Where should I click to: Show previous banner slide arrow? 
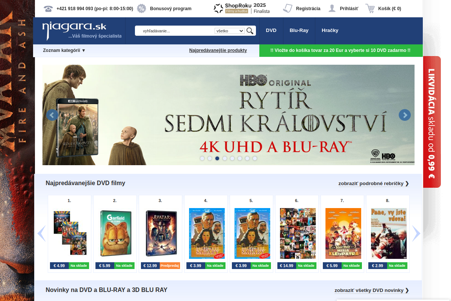point(52,115)
